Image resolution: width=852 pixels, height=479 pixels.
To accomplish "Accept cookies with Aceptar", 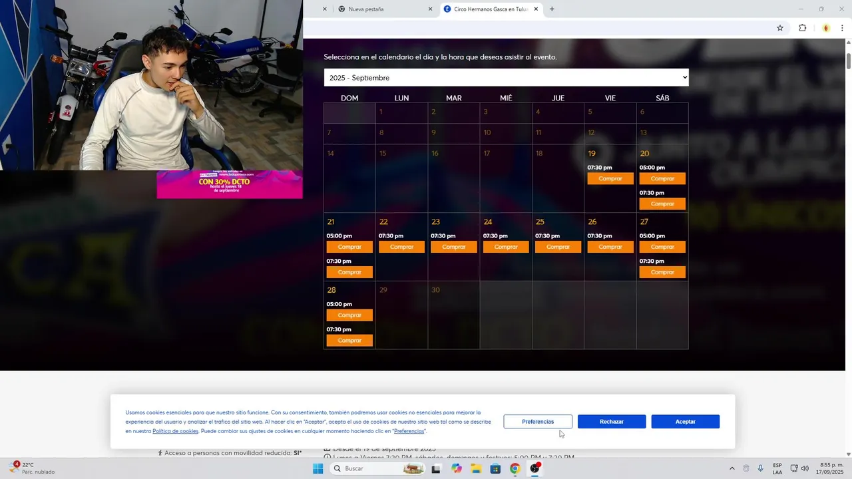I will pos(686,422).
